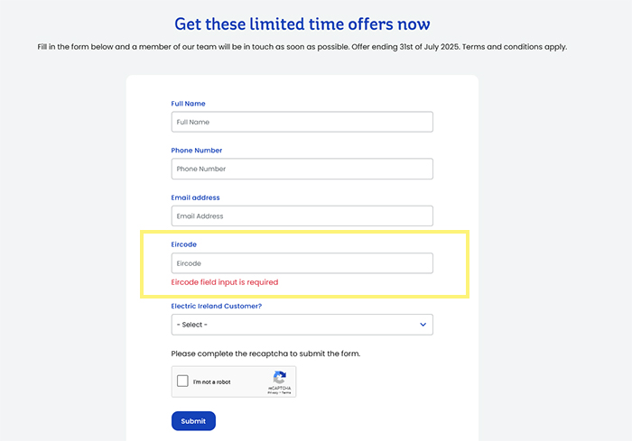Open the Electric Ireland Customer select box
Image resolution: width=632 pixels, height=441 pixels.
(289, 325)
